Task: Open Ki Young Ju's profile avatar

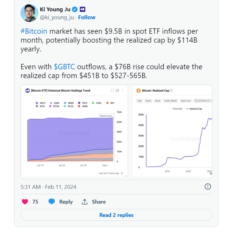Action: point(29,13)
